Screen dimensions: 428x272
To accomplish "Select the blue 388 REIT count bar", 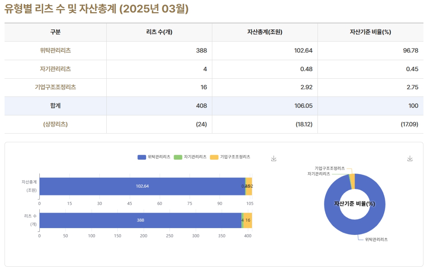I will pyautogui.click(x=140, y=220).
